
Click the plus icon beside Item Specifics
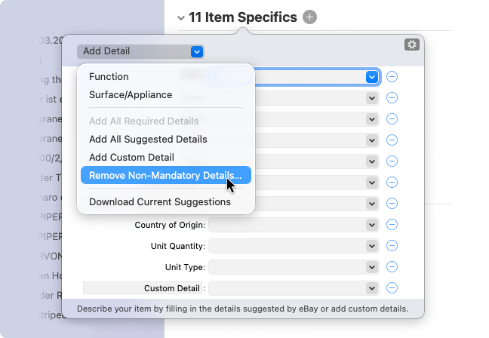coord(310,17)
